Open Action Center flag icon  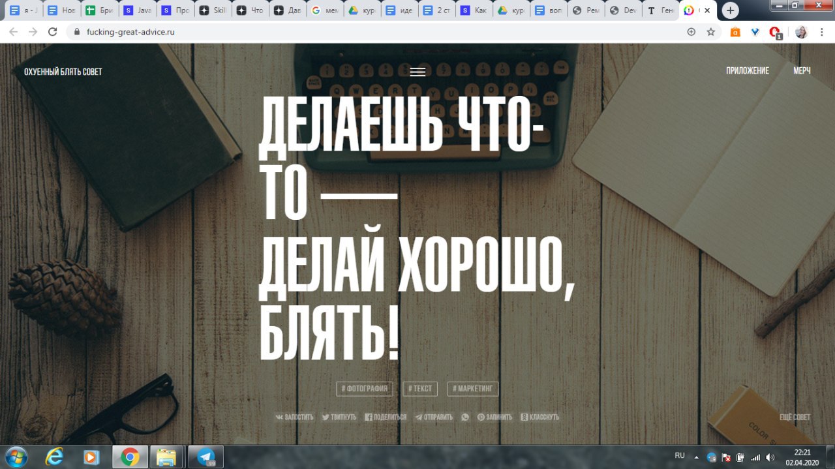[x=726, y=457]
